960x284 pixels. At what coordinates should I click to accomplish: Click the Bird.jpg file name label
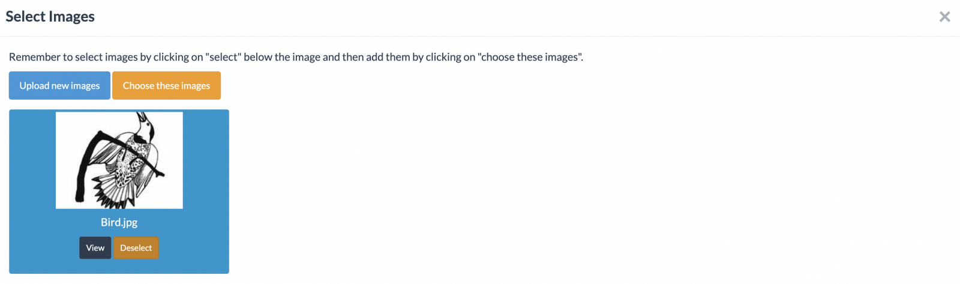(x=119, y=222)
